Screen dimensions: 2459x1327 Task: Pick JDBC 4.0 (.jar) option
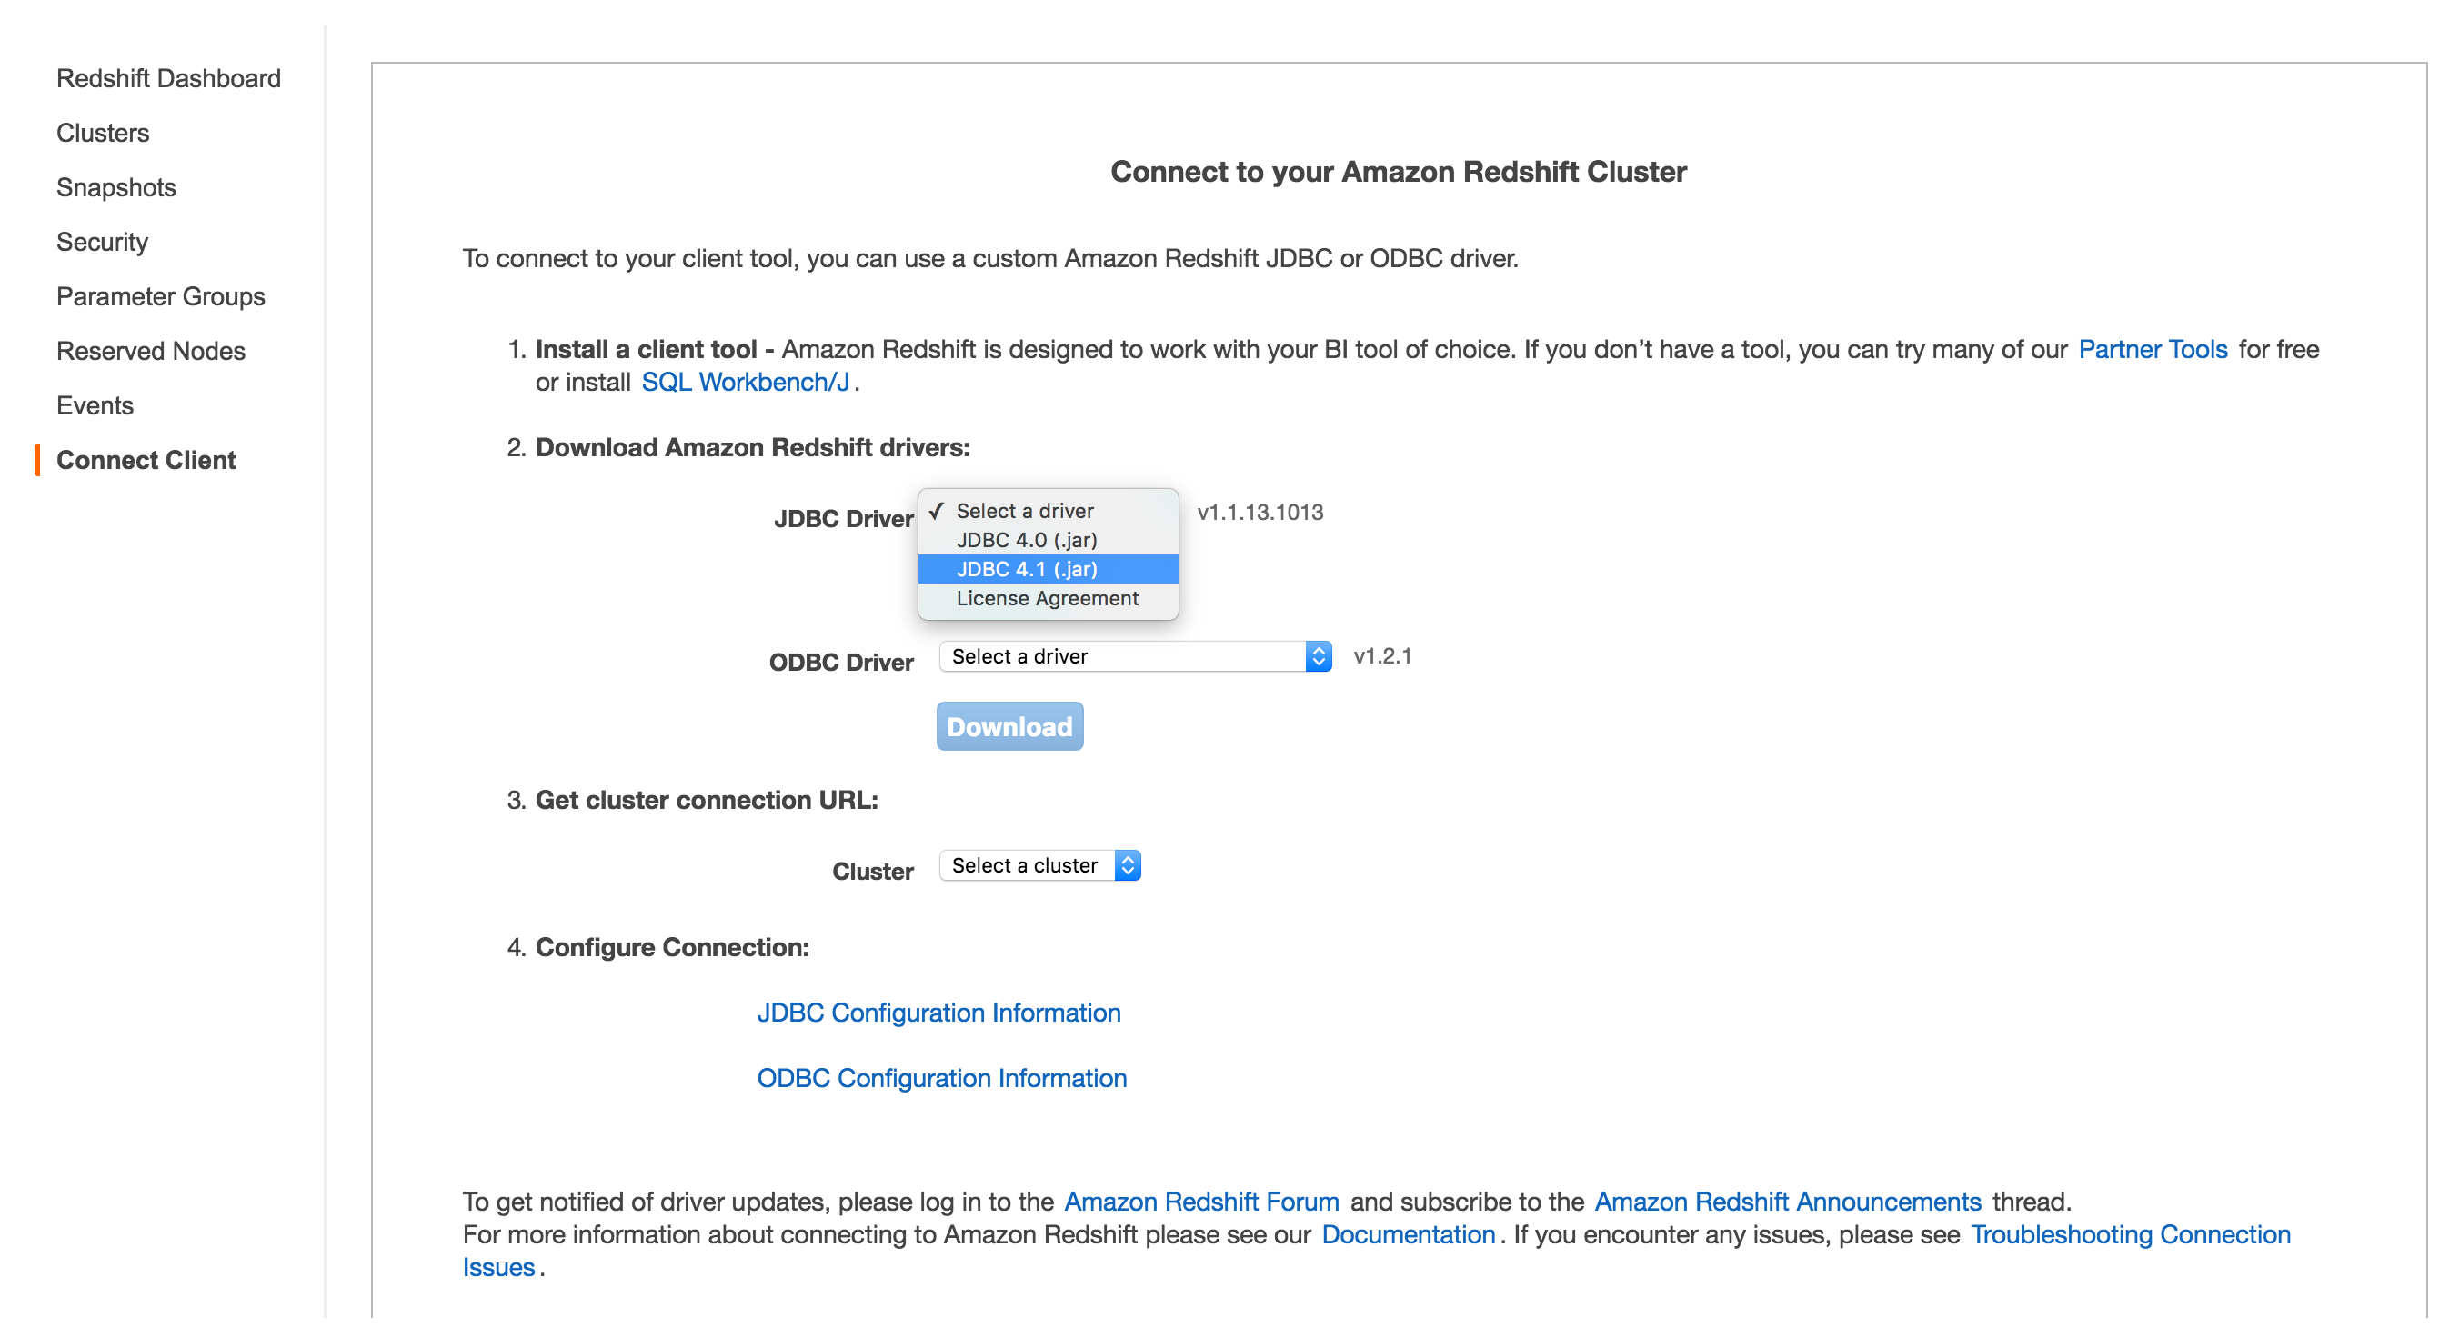[1049, 540]
